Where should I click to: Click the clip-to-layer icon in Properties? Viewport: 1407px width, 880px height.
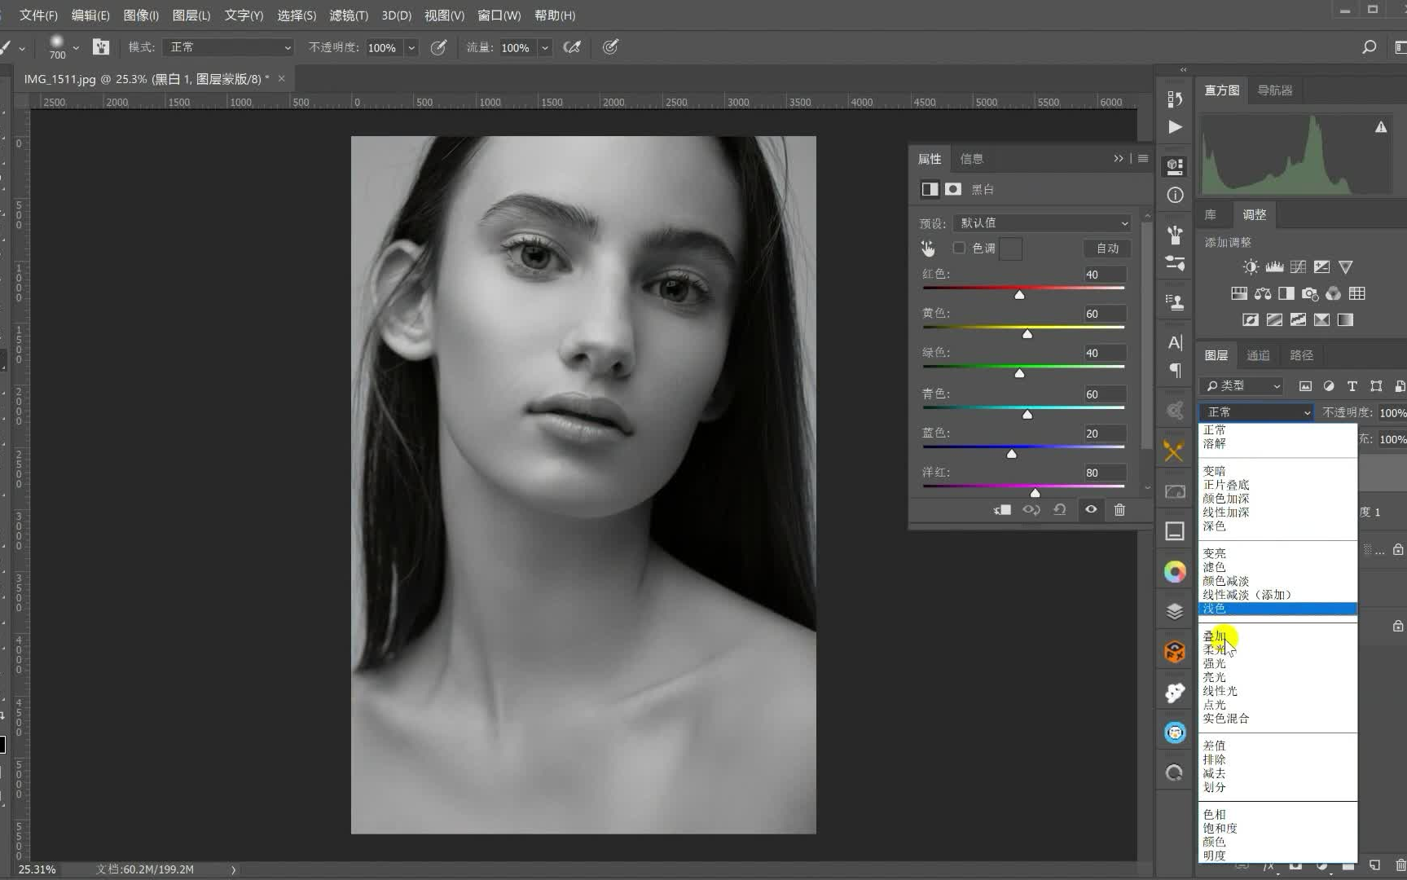pos(1002,510)
